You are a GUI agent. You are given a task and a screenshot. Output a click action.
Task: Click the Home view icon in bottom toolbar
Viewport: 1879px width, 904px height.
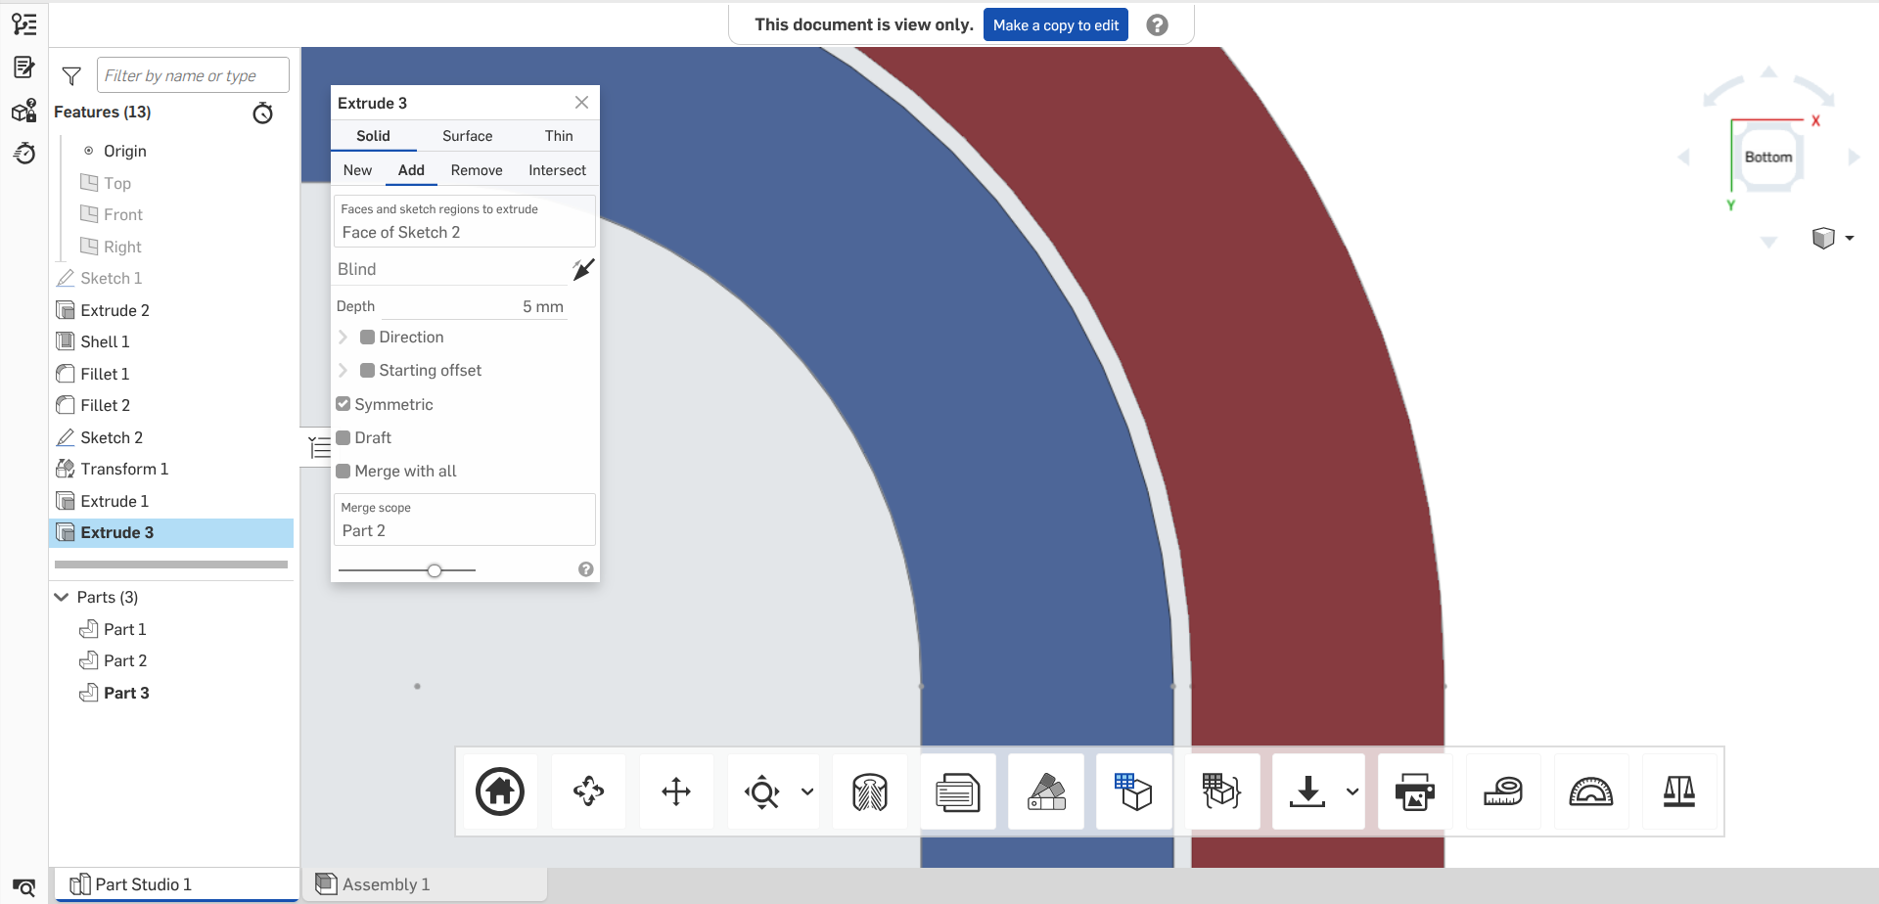click(500, 791)
